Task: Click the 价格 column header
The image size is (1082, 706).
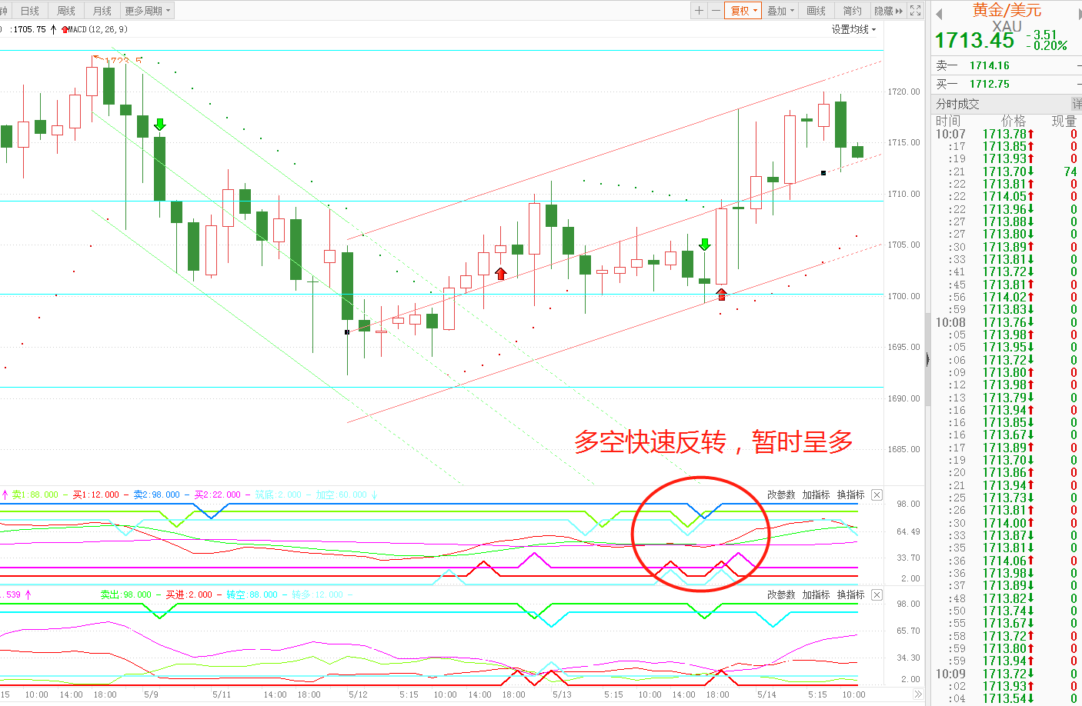Action: click(1014, 121)
